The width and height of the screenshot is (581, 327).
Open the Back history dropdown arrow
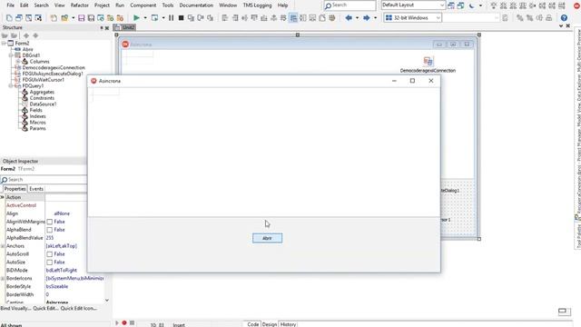[x=357, y=18]
